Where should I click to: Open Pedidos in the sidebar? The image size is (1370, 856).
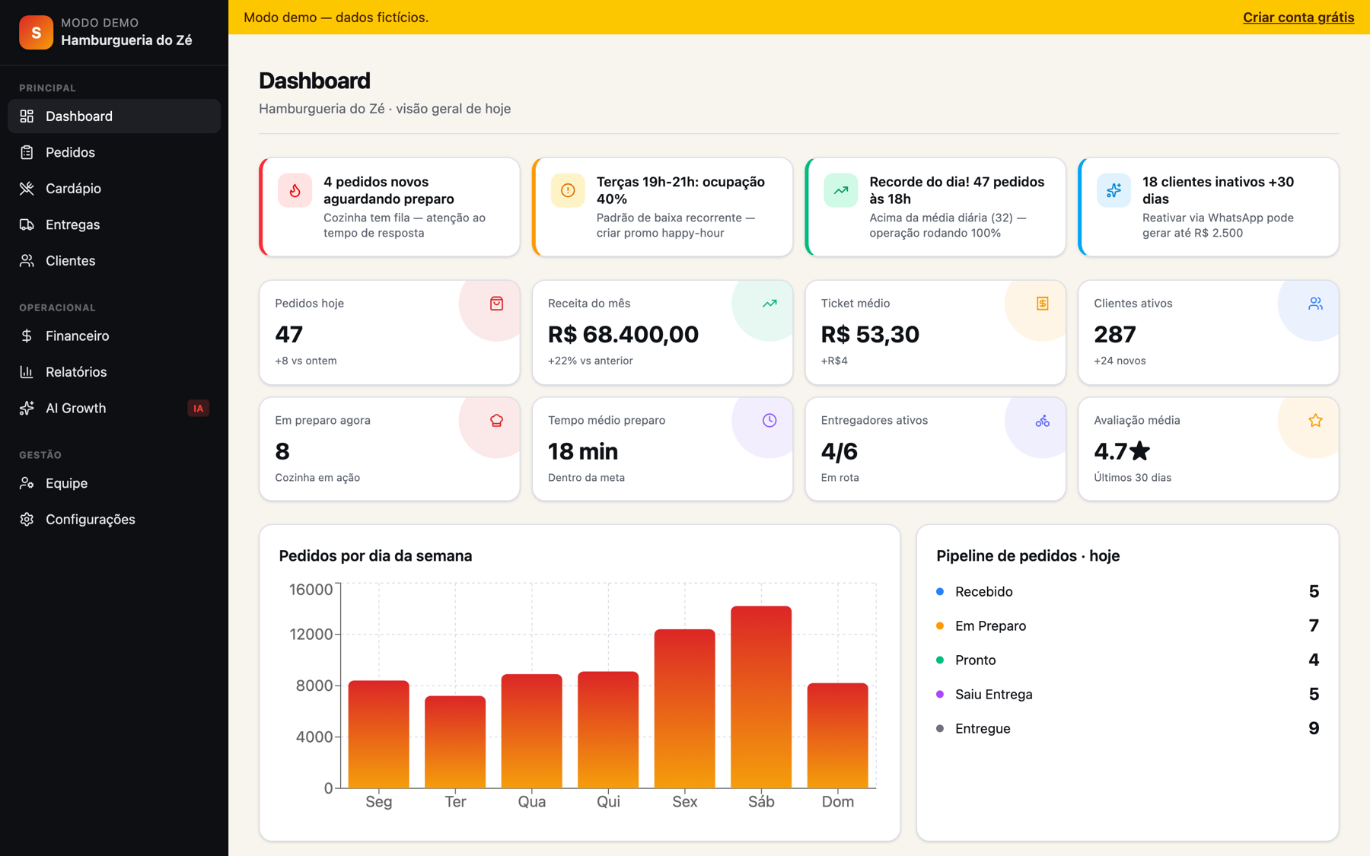tap(114, 152)
